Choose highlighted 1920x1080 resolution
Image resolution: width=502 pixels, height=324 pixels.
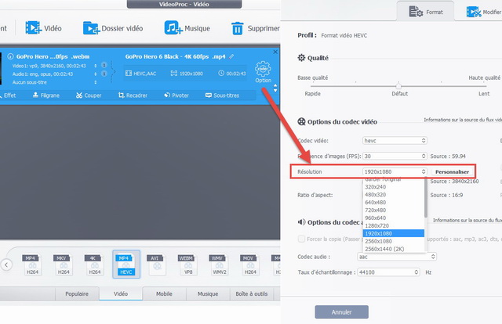tap(394, 233)
